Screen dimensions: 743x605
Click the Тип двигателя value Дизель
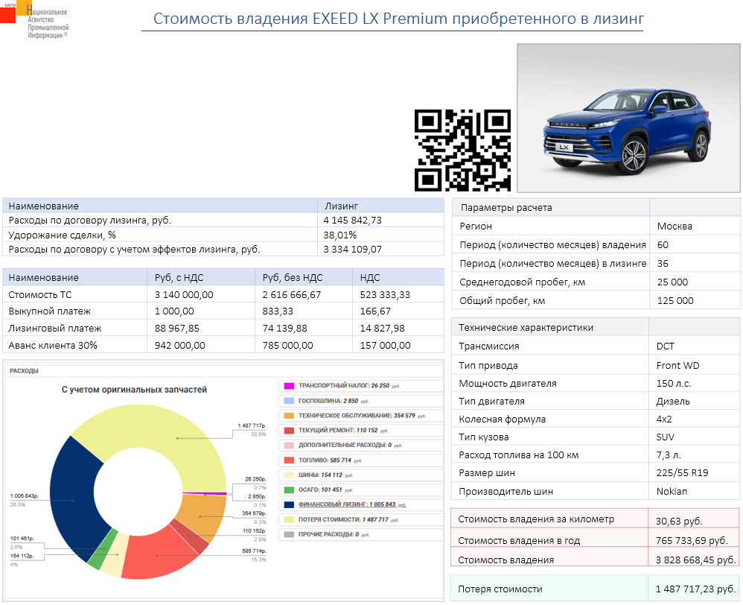[672, 402]
